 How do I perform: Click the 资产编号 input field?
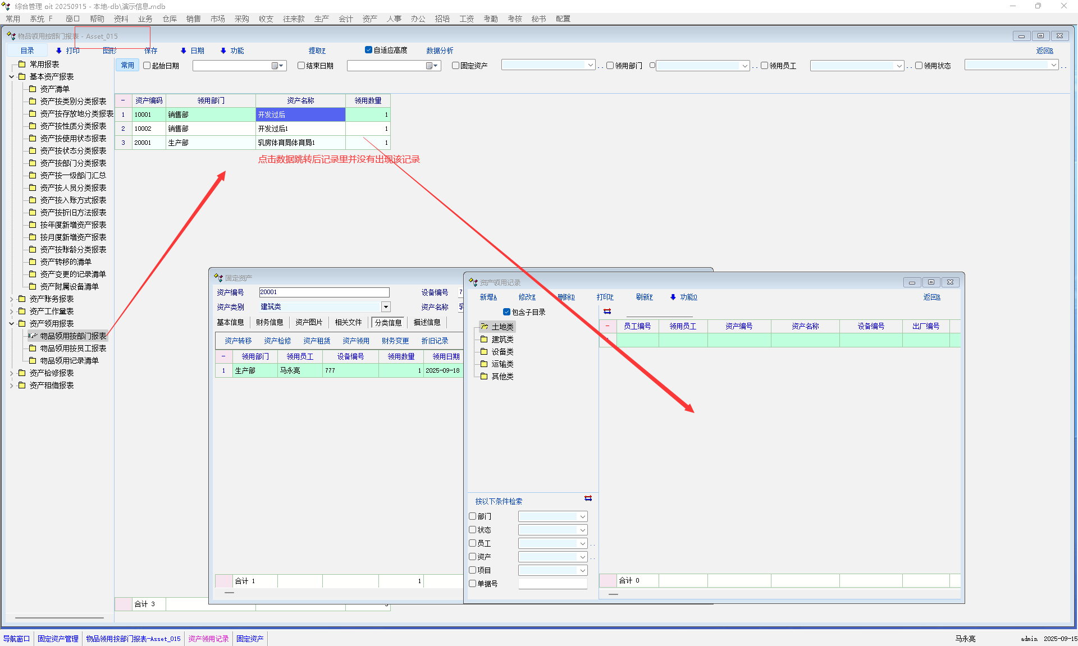pos(324,292)
